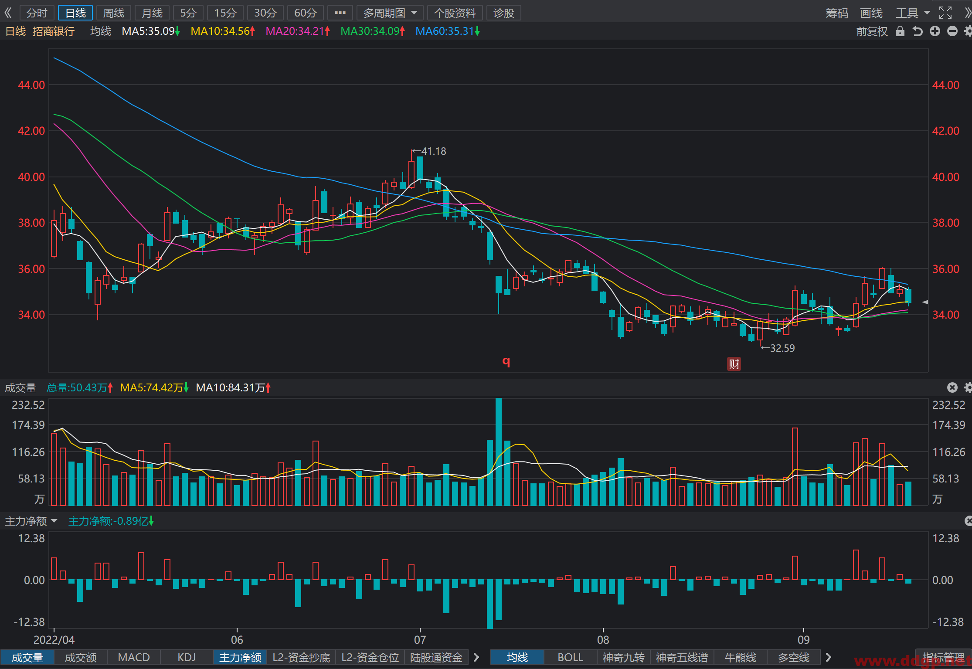Open the 个股资料 page
This screenshot has width=972, height=669.
[455, 13]
